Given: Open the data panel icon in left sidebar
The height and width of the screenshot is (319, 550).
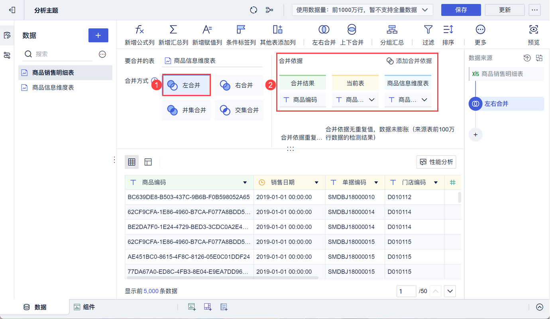Looking at the screenshot, I should [x=7, y=35].
